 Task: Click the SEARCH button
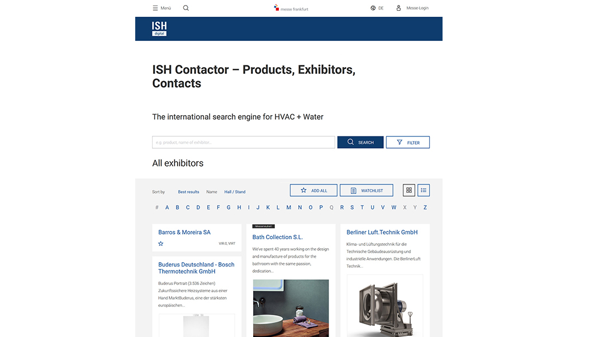(360, 142)
